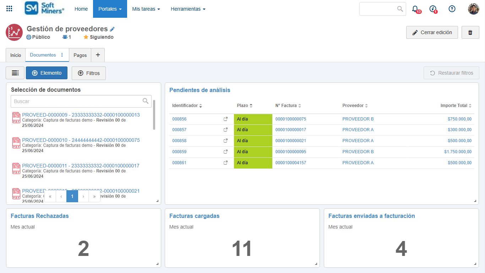The height and width of the screenshot is (273, 485).
Task: Click the document list vertical scrollbar
Action: pyautogui.click(x=154, y=115)
